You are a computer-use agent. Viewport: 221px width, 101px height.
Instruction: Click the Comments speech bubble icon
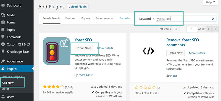tap(3, 37)
